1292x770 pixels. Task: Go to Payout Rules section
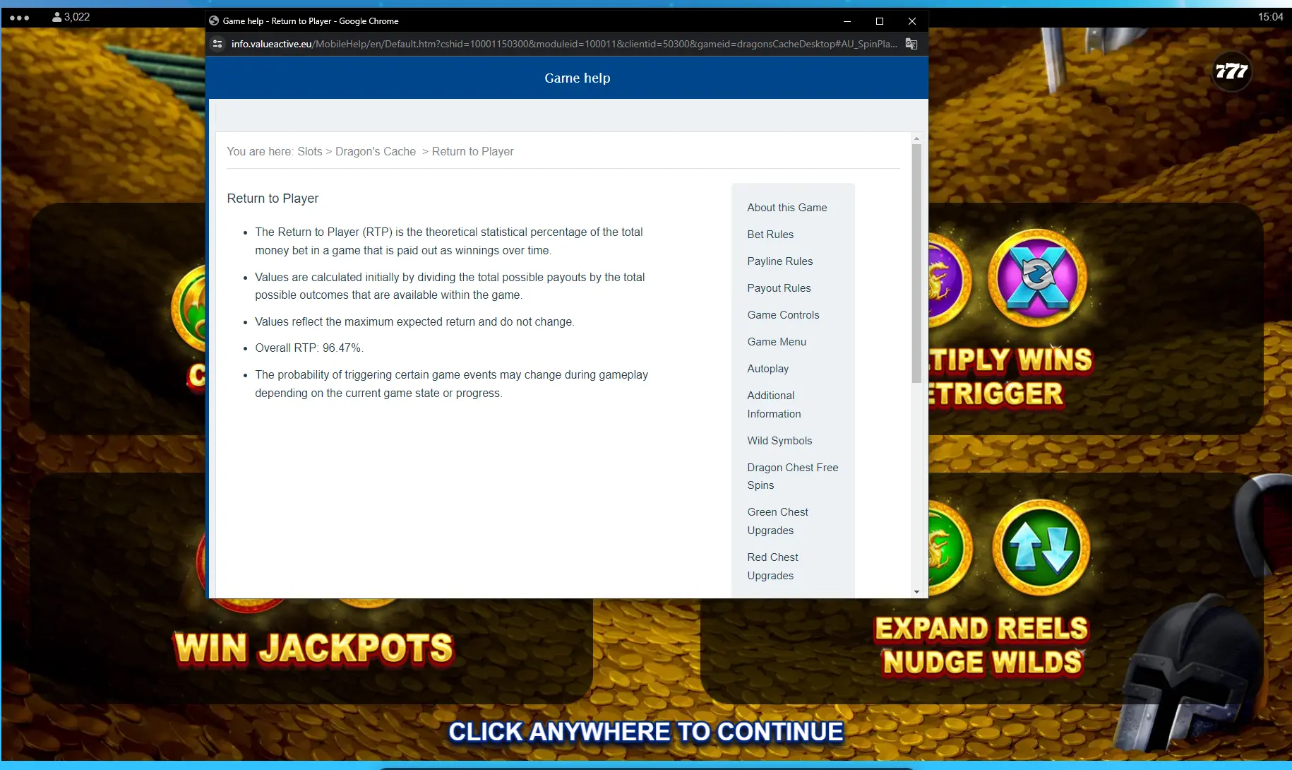click(779, 288)
